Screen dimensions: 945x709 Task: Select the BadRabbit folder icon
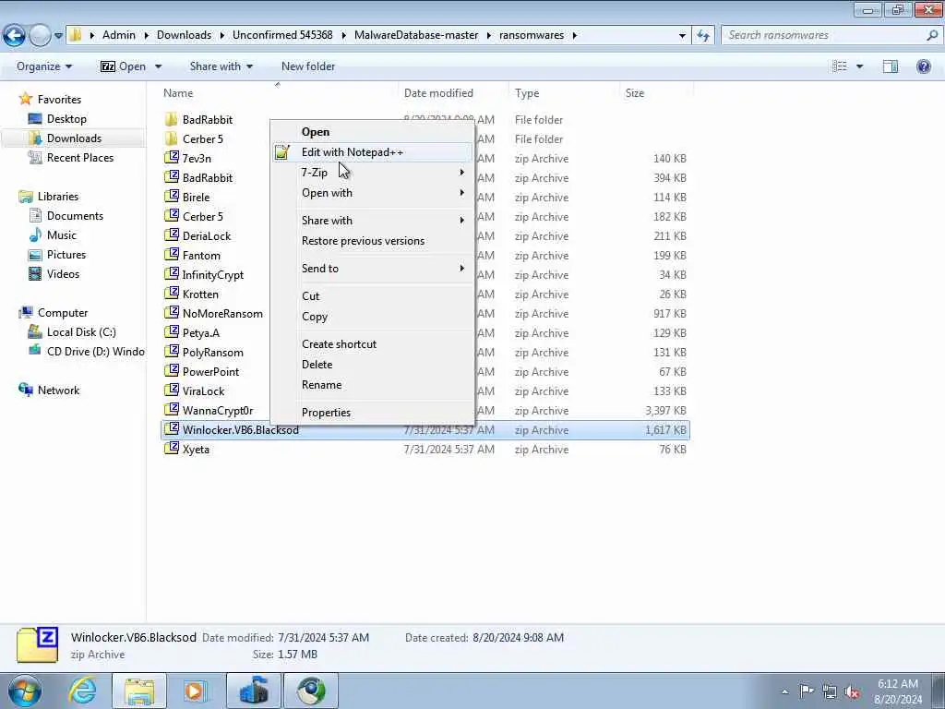(x=172, y=119)
